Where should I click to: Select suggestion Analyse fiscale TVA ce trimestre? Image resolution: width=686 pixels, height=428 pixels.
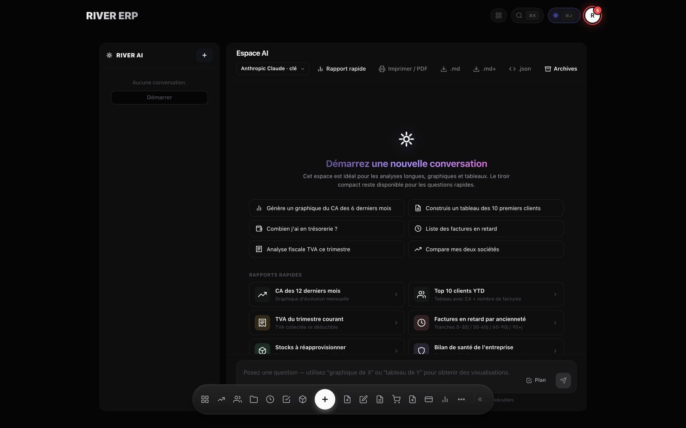327,249
